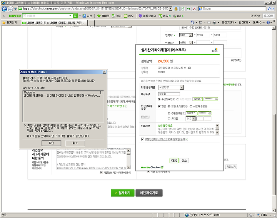Open the read mail icon in command bar
This screenshot has height=218, width=277.
[x=209, y=22]
